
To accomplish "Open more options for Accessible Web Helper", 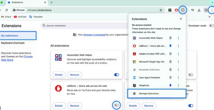I will click(178, 38).
